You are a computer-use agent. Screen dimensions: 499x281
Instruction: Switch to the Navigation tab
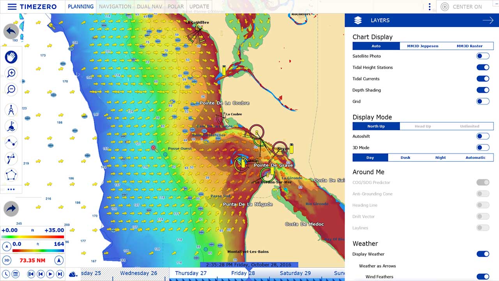tap(115, 7)
